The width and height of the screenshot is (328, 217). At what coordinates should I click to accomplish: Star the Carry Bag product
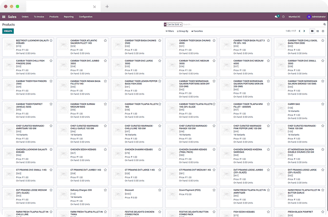(323, 104)
